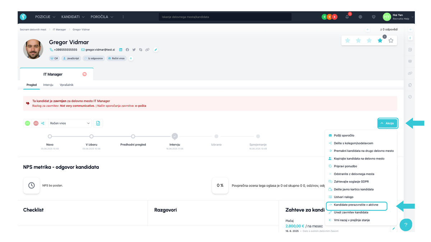Image resolution: width=431 pixels, height=242 pixels.
Task: Click the Recruitis logo icon
Action: pos(23,17)
